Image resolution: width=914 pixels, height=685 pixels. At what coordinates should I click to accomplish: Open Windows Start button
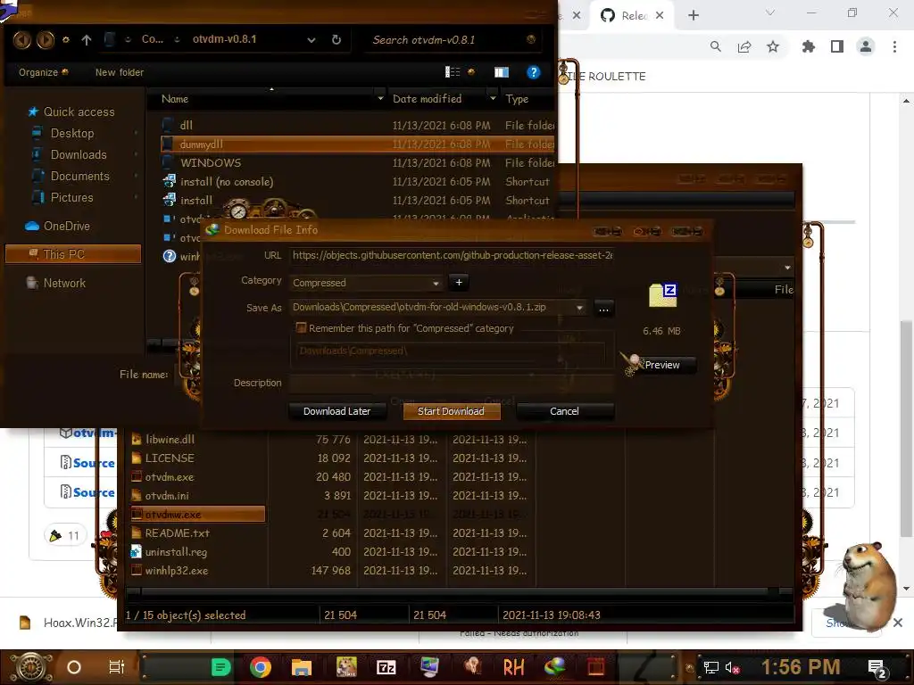30,667
